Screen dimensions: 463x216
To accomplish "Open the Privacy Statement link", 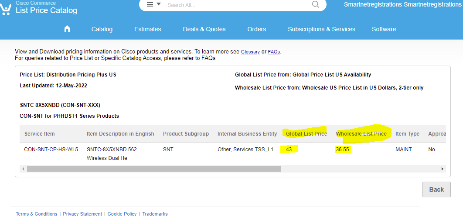I will pos(82,214).
